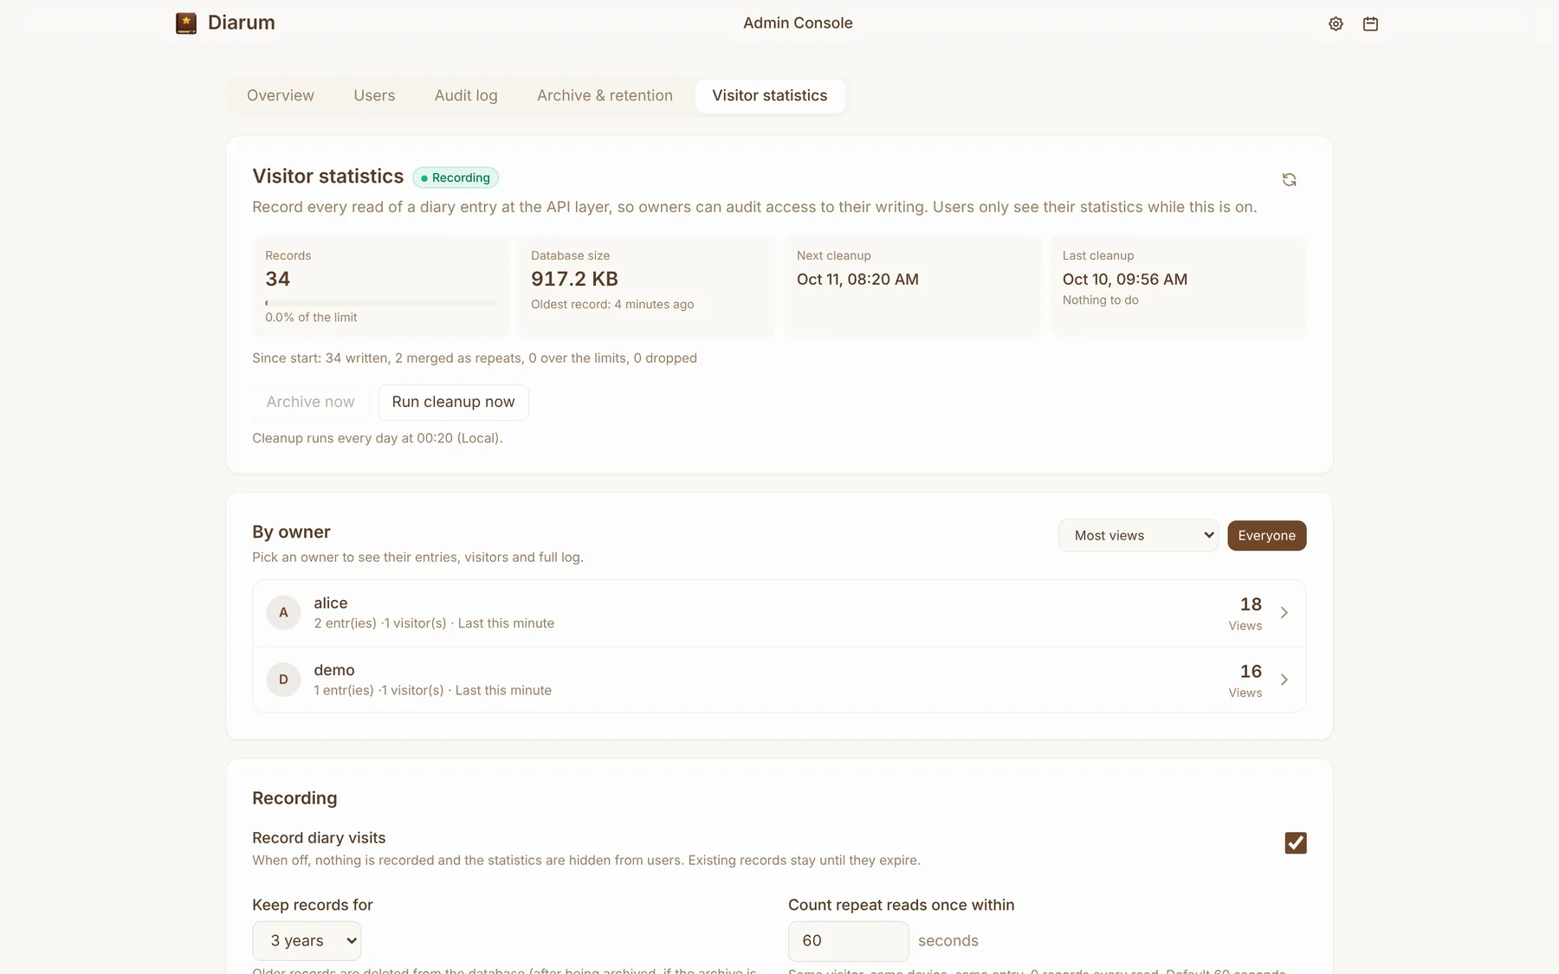Click the Records value 34

[x=277, y=279]
